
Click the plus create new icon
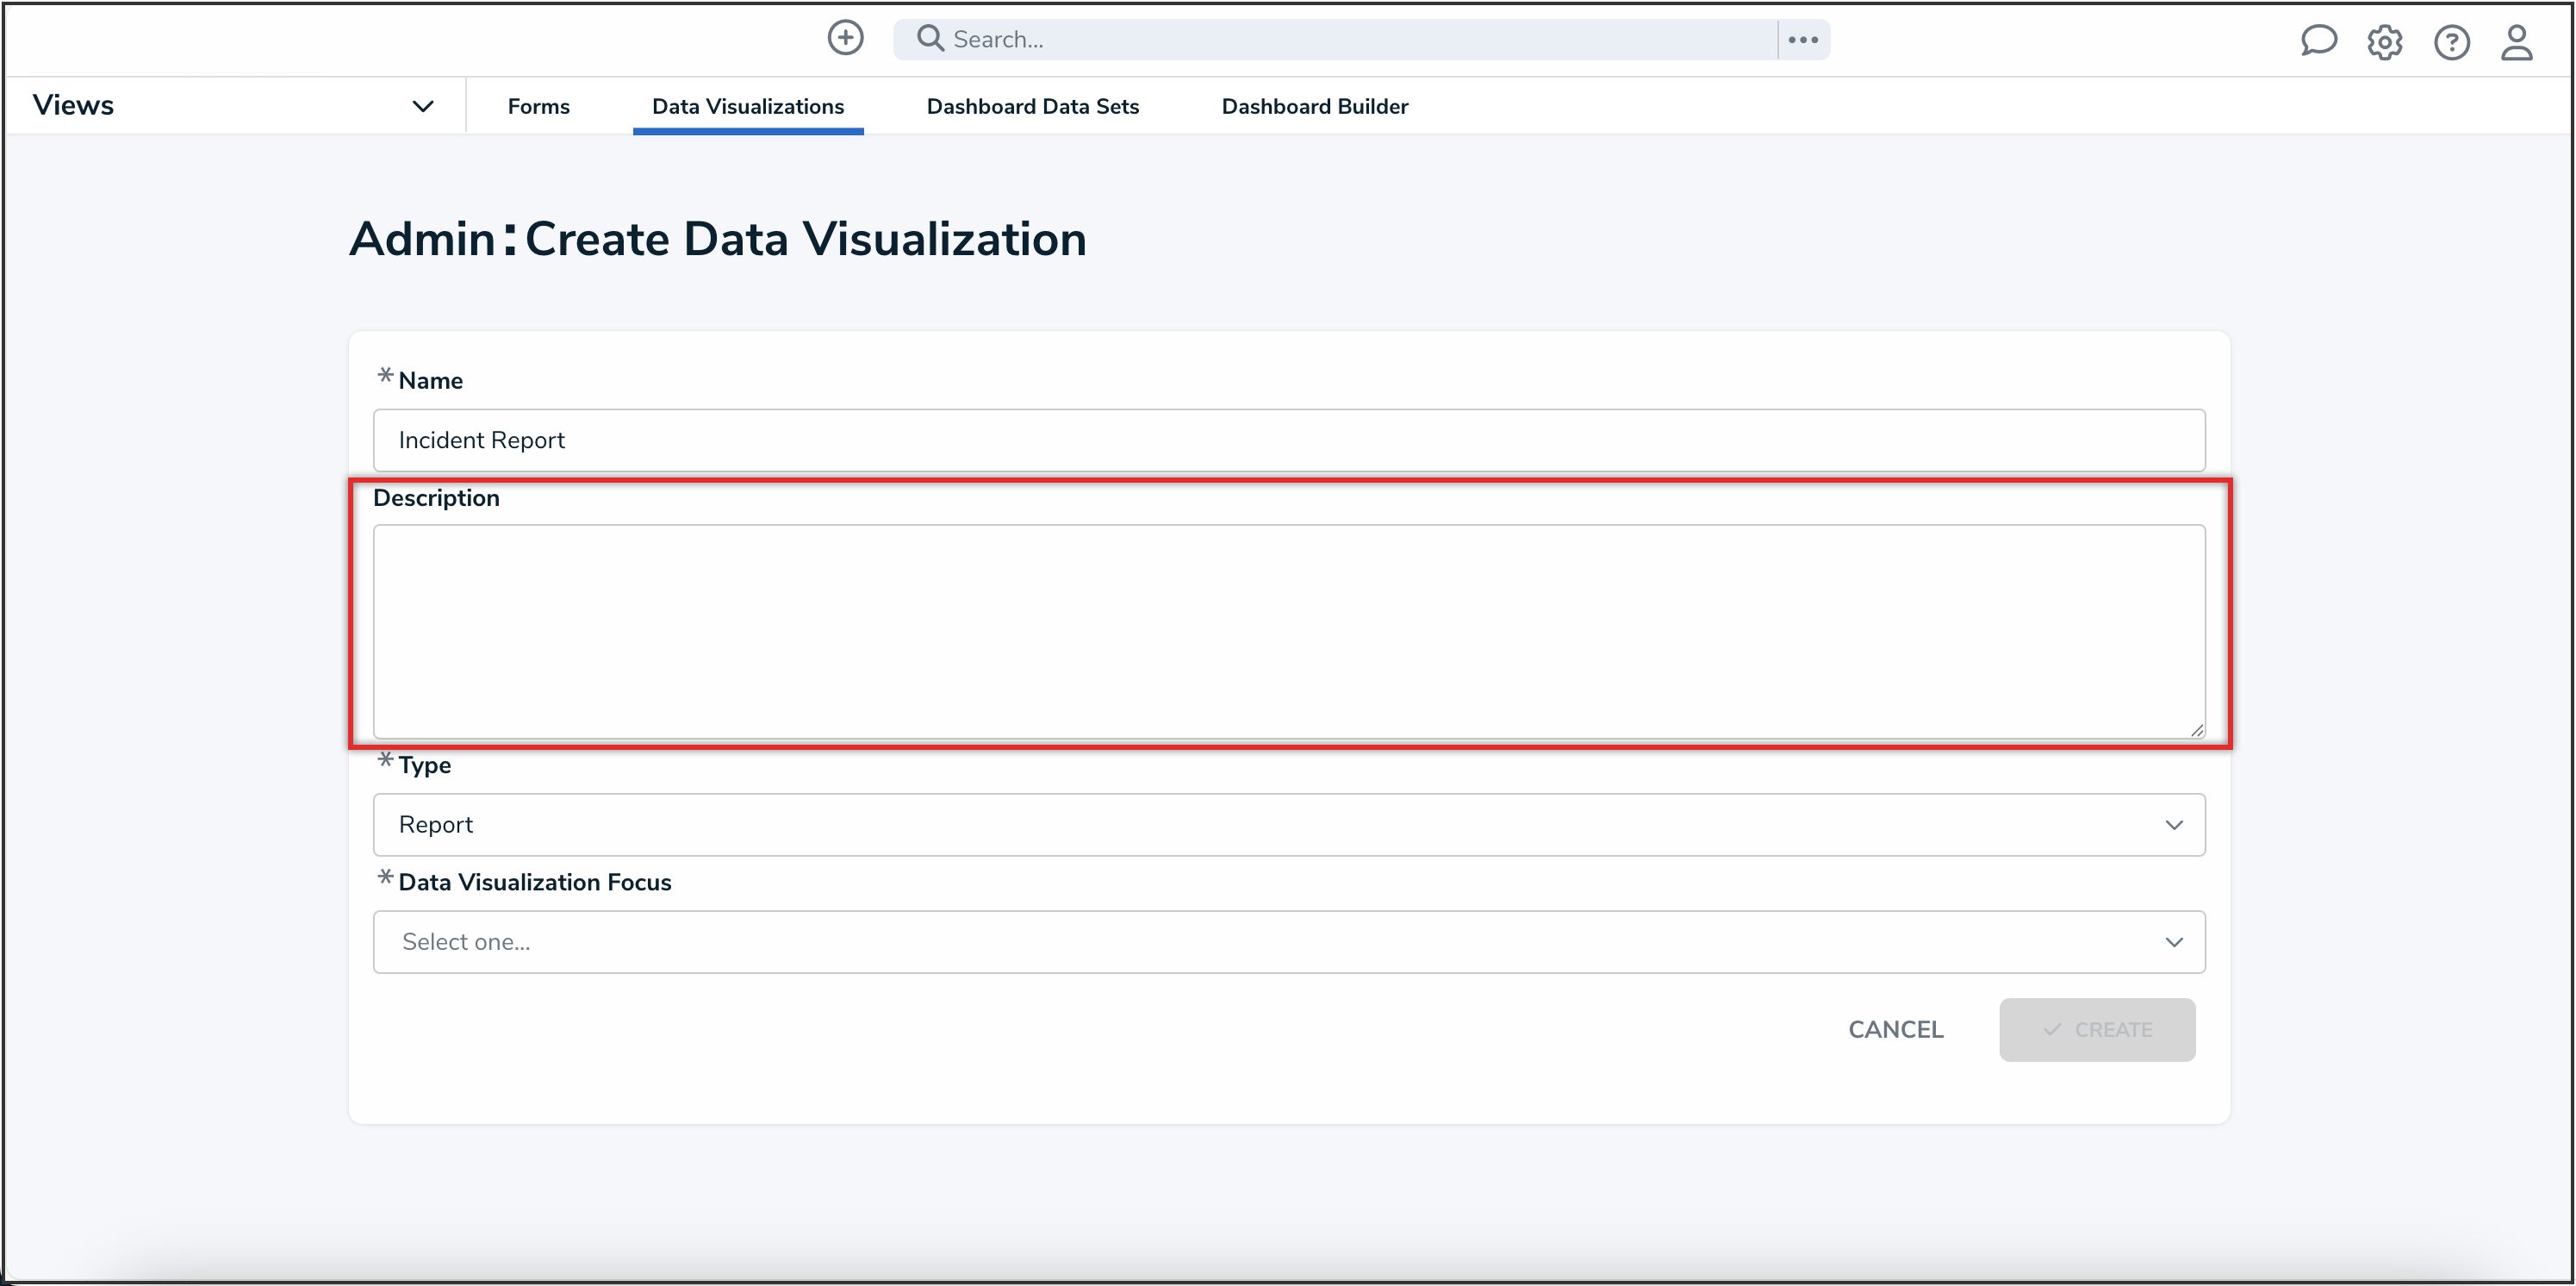[845, 38]
